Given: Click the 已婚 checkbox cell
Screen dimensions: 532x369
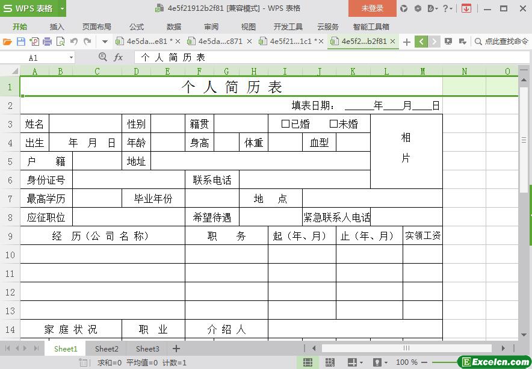Looking at the screenshot, I should [x=295, y=124].
